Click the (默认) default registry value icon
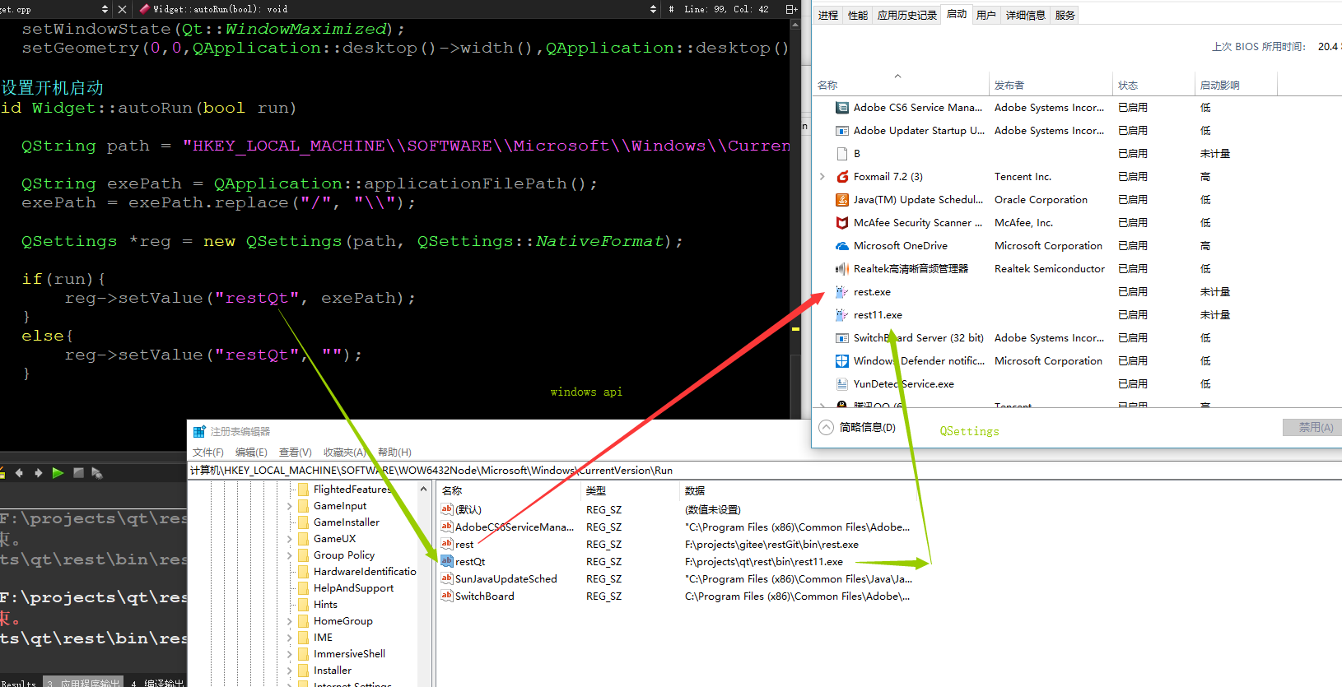This screenshot has height=687, width=1342. pyautogui.click(x=447, y=509)
